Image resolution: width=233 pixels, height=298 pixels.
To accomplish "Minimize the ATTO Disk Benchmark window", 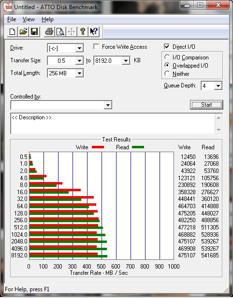I will 187,5.
